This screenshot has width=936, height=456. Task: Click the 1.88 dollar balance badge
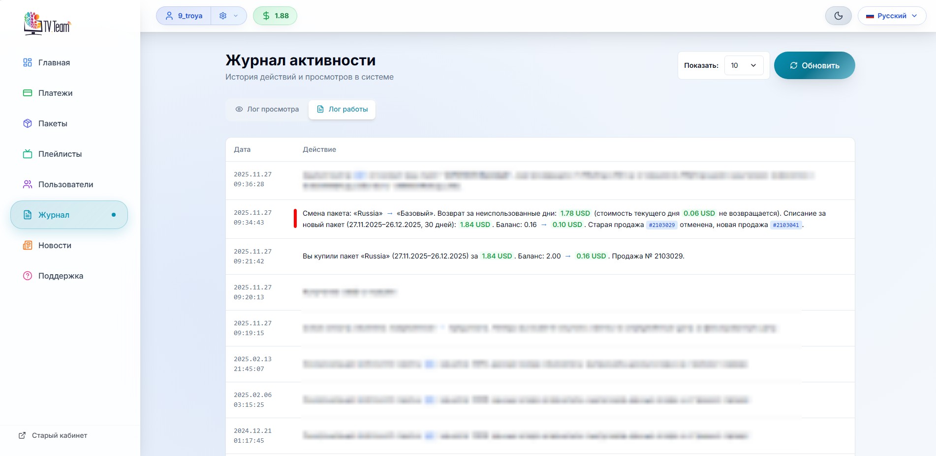[x=275, y=16]
